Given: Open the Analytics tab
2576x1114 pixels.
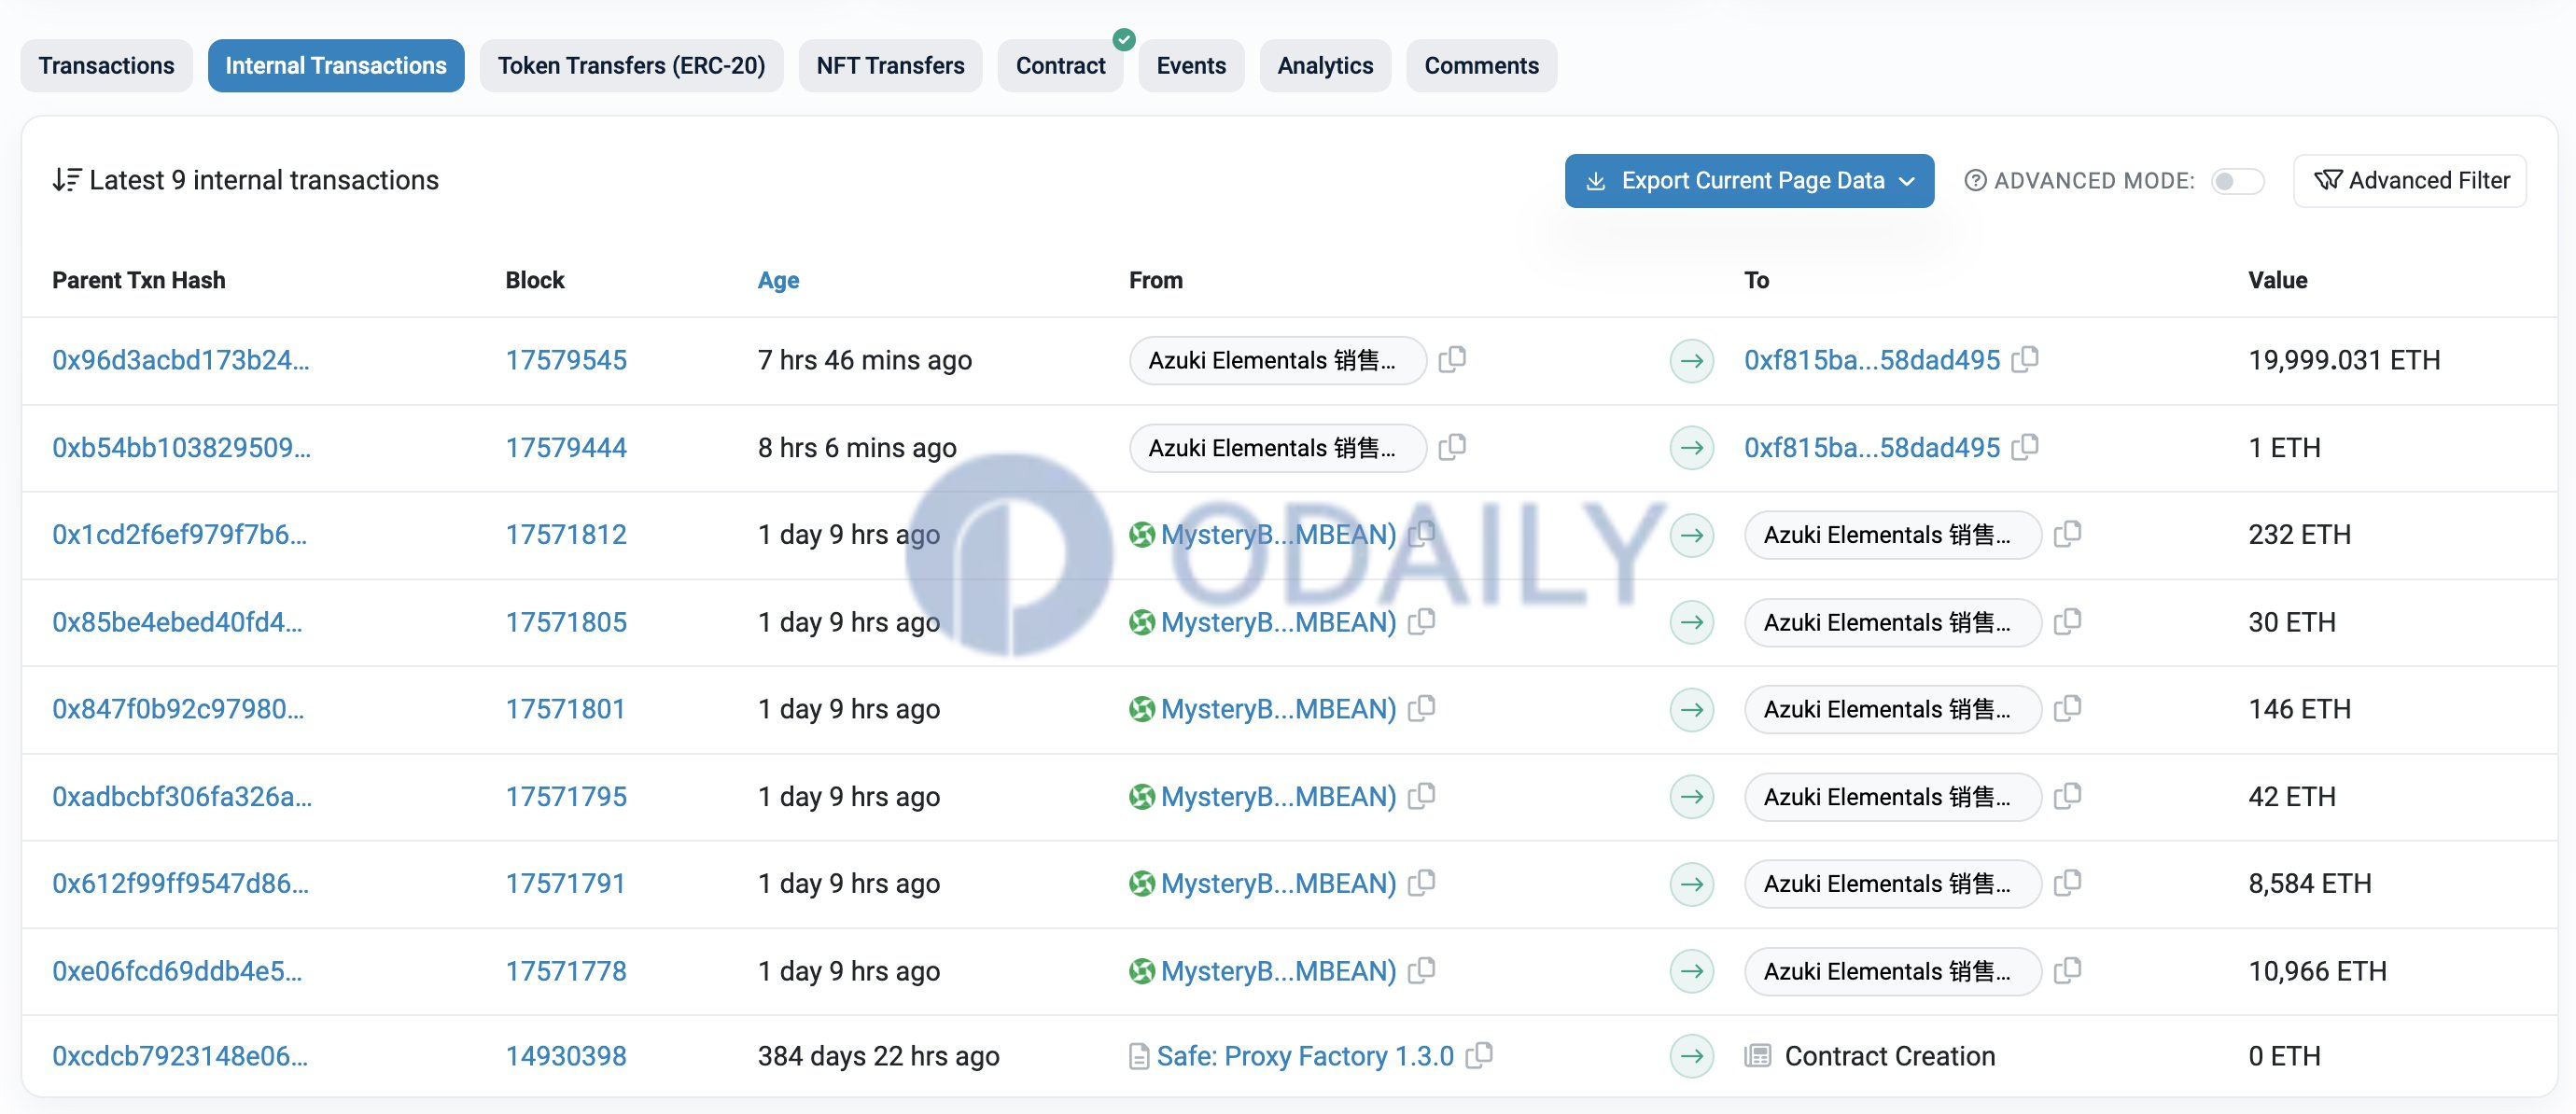Looking at the screenshot, I should click(1325, 66).
